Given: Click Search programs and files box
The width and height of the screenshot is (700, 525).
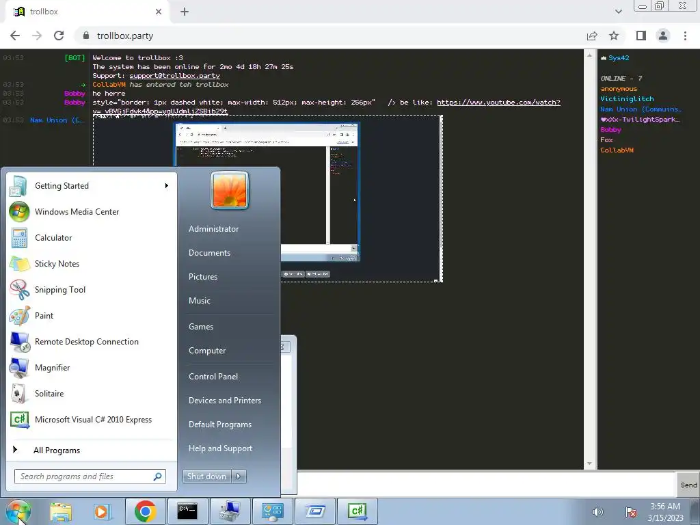Looking at the screenshot, I should pos(90,476).
